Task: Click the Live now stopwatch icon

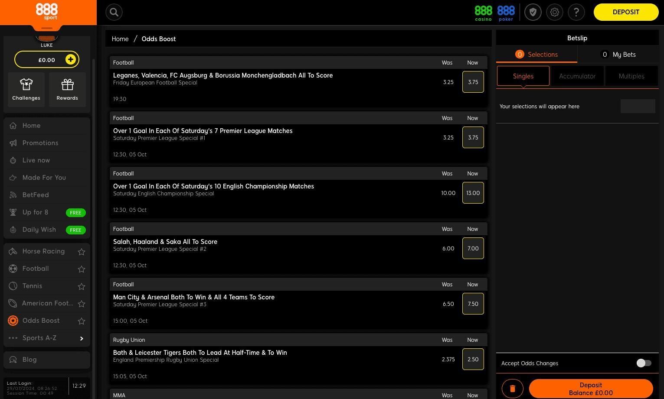Action: 13,160
